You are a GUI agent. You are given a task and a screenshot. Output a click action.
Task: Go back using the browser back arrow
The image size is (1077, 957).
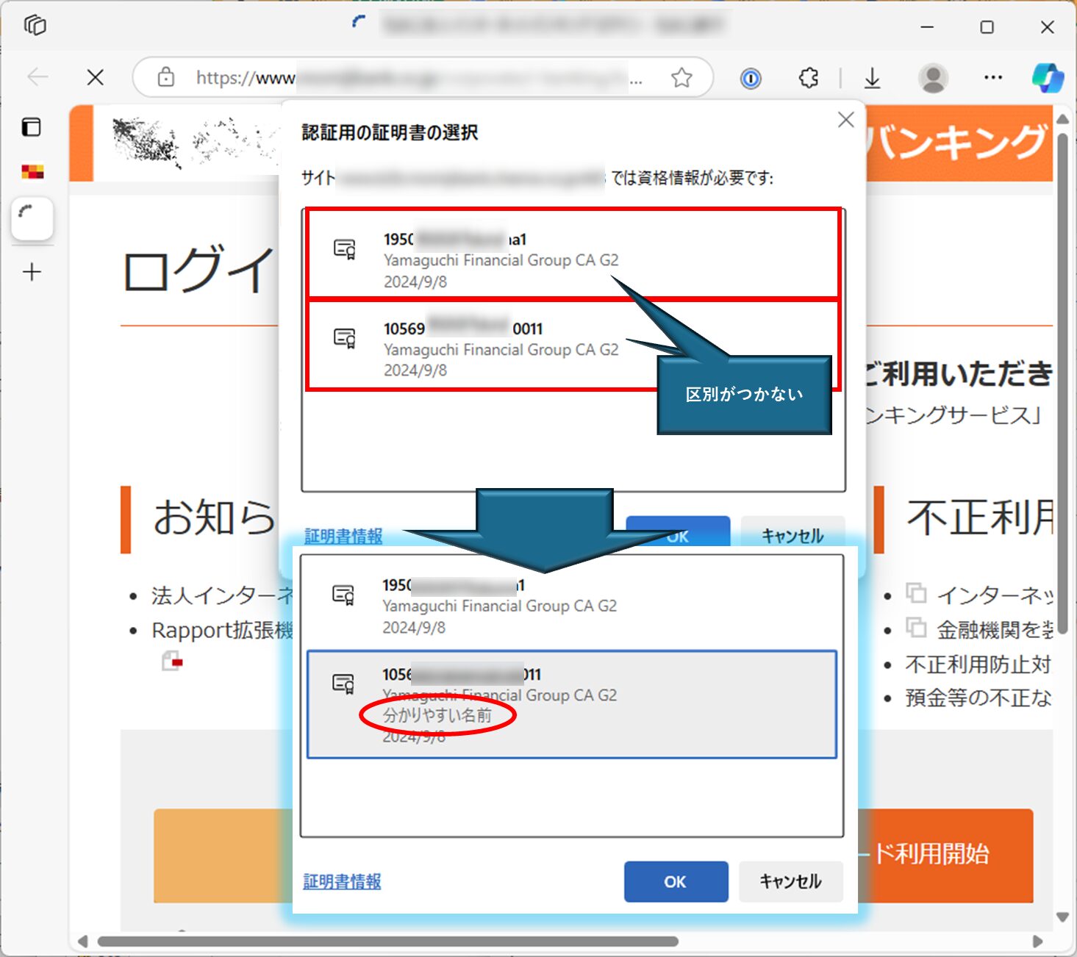click(37, 76)
